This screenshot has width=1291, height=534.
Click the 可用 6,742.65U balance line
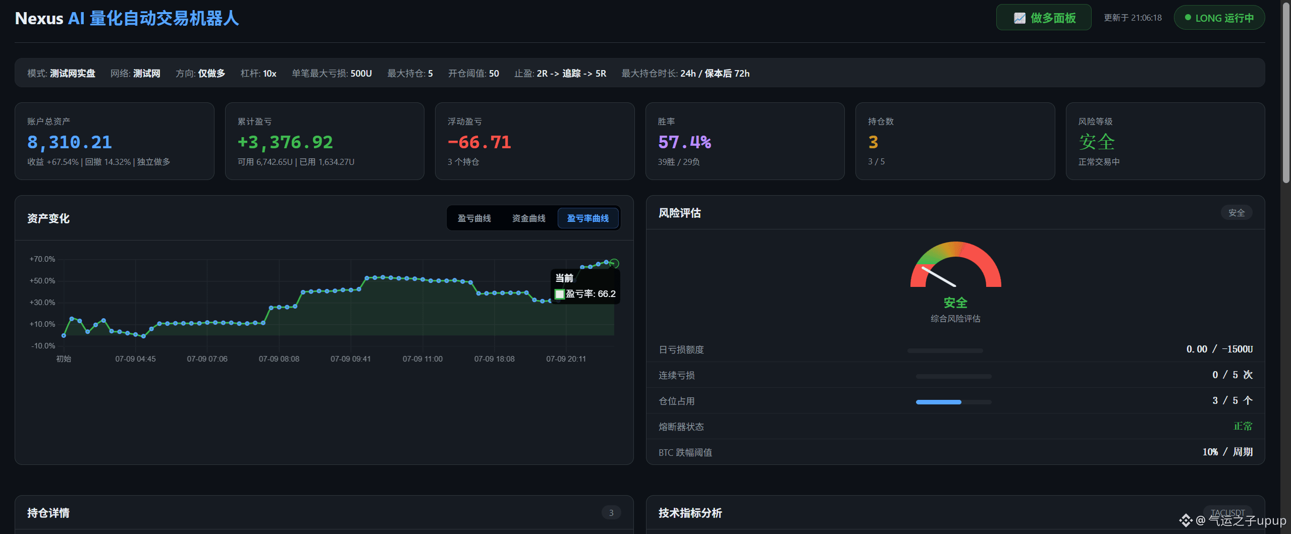(x=296, y=162)
